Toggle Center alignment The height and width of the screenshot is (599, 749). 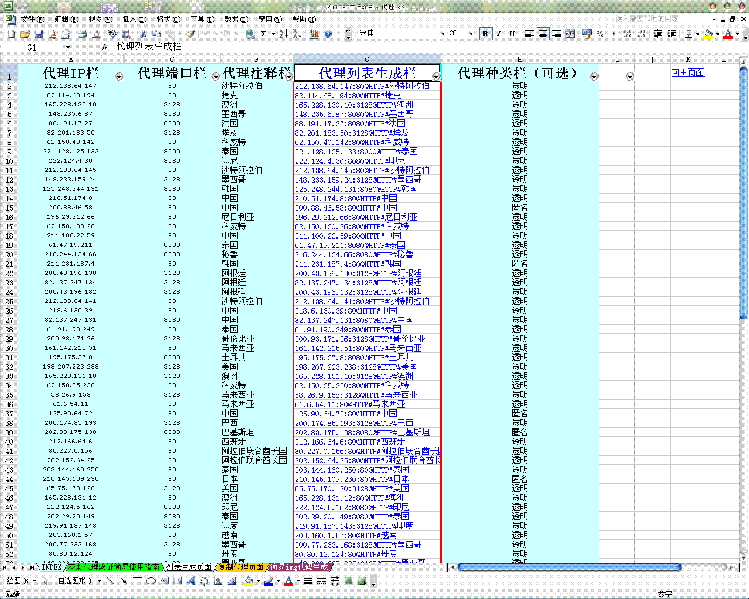[543, 34]
